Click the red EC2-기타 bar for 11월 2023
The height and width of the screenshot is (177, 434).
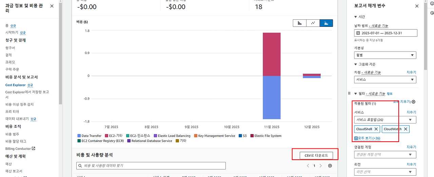(272, 54)
